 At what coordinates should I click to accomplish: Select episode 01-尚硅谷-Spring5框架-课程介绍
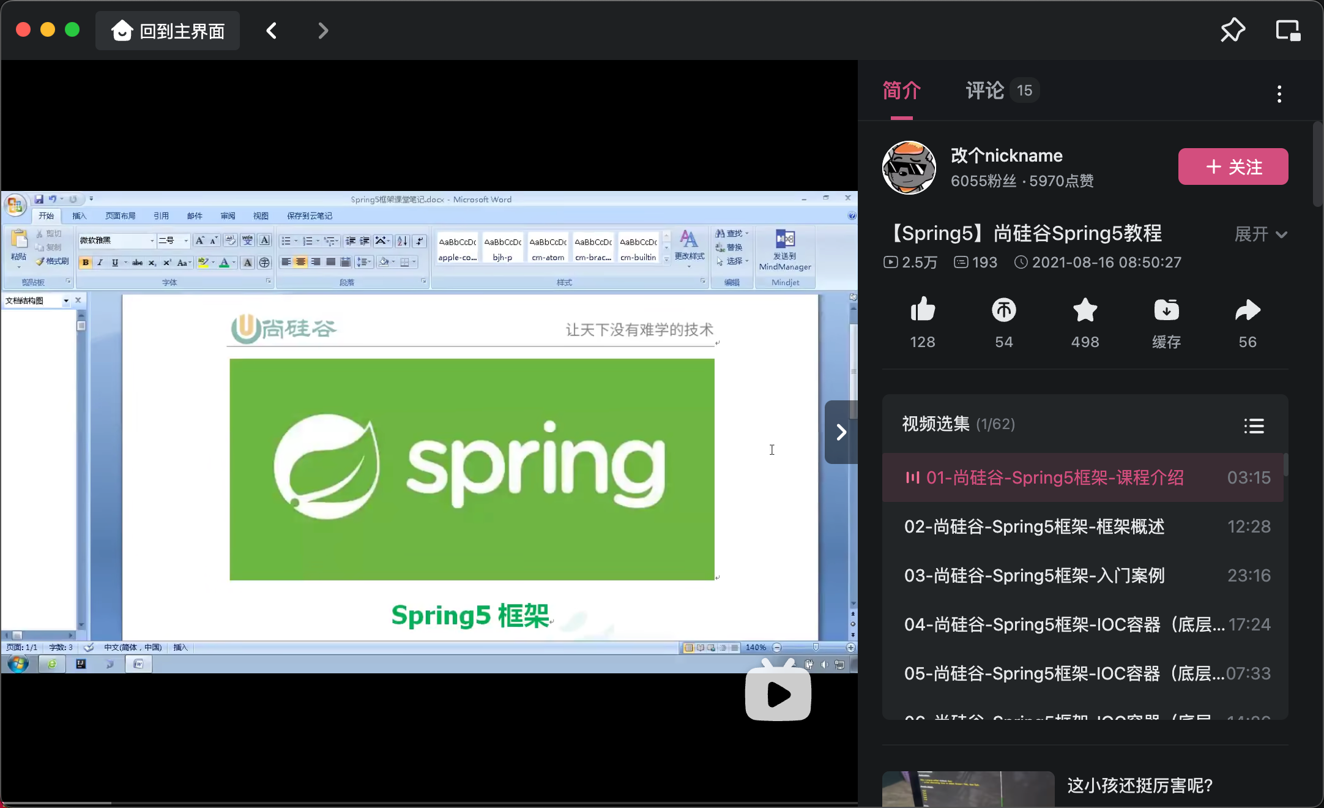coord(1082,477)
